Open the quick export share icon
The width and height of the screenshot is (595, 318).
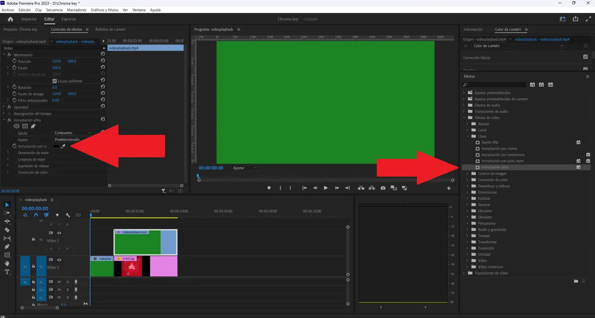(575, 19)
